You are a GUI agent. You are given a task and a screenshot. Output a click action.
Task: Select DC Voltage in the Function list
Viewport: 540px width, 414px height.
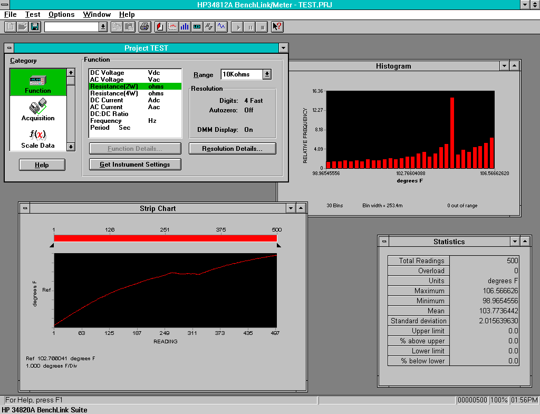tap(107, 73)
